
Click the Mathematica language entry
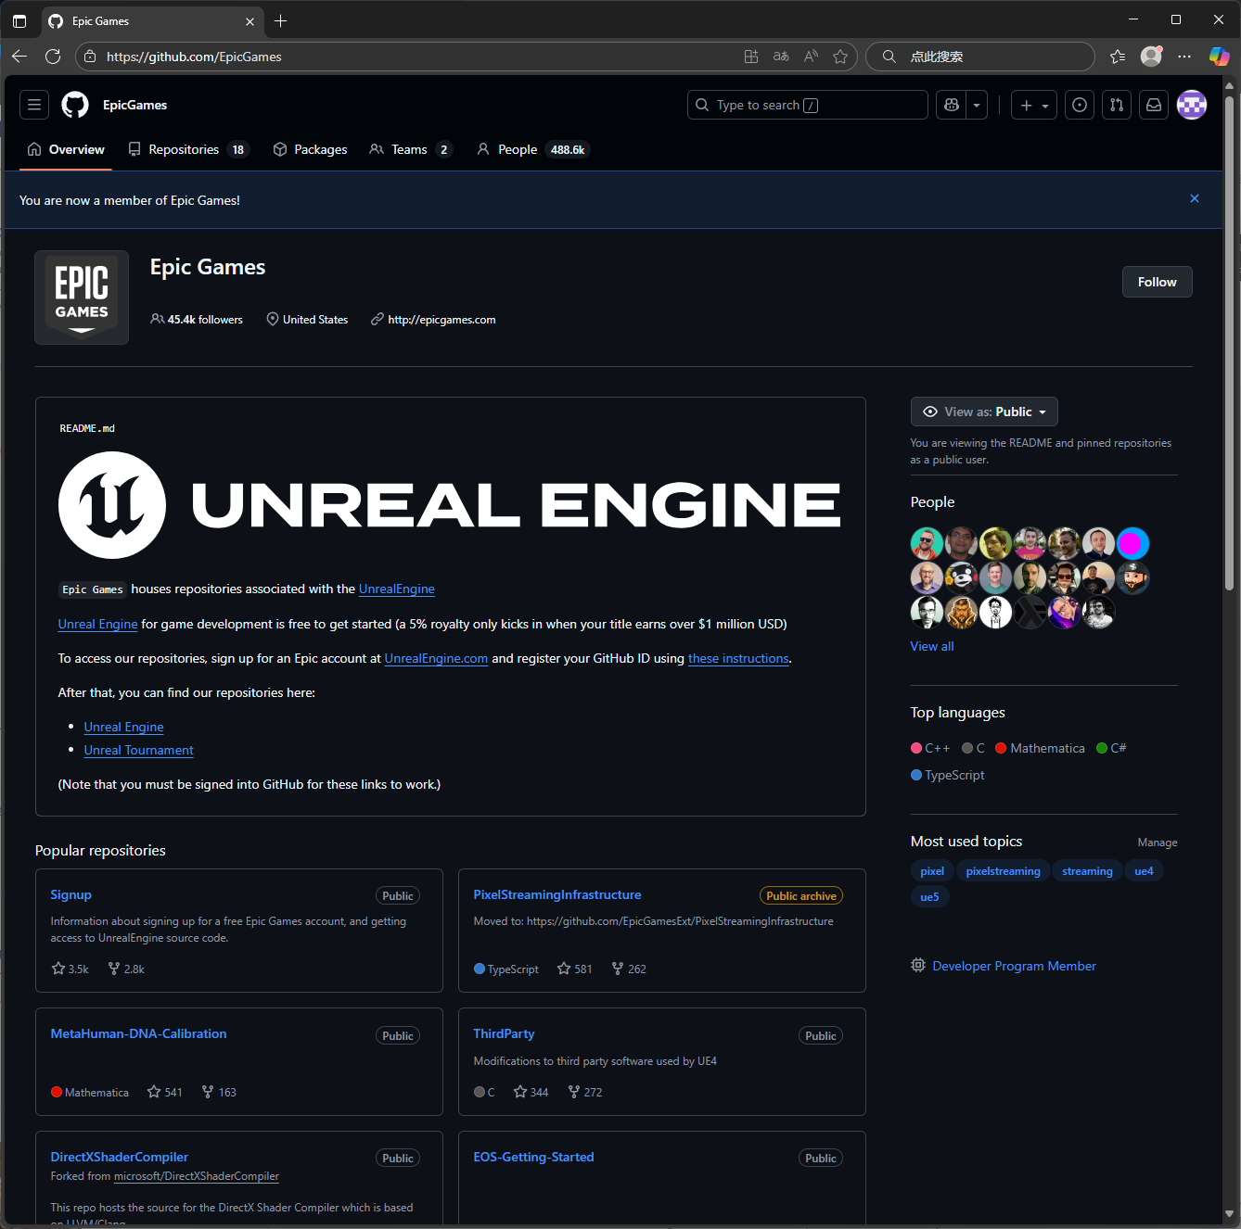pos(1040,748)
